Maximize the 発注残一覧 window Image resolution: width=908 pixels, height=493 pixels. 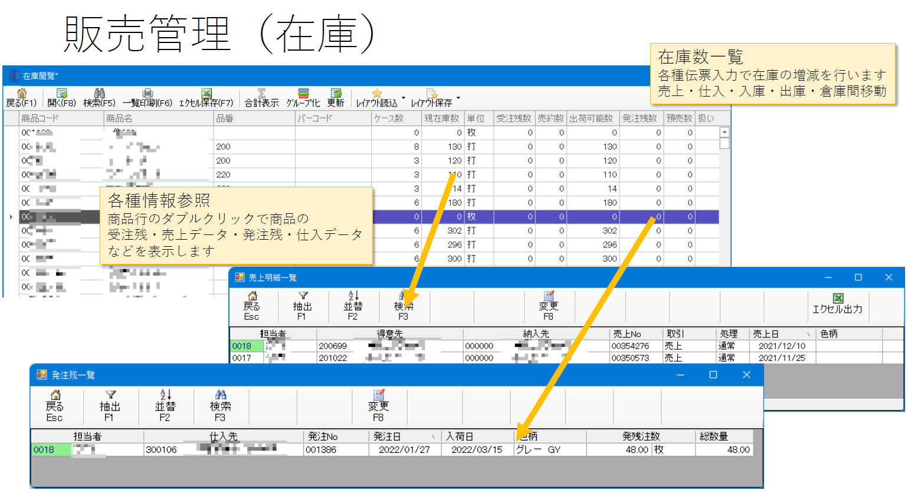click(713, 375)
